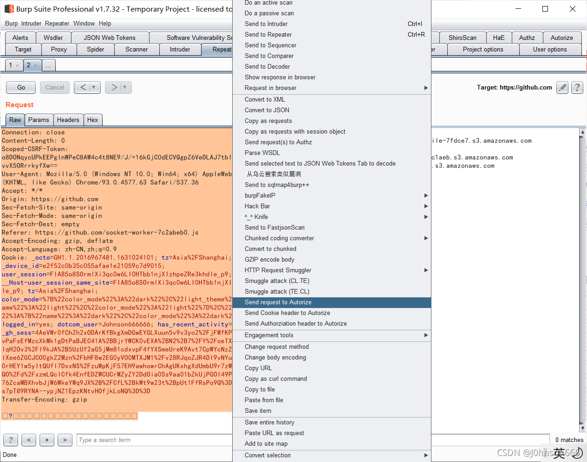This screenshot has height=462, width=587.
Task: Select Send to Decoder
Action: click(x=332, y=67)
